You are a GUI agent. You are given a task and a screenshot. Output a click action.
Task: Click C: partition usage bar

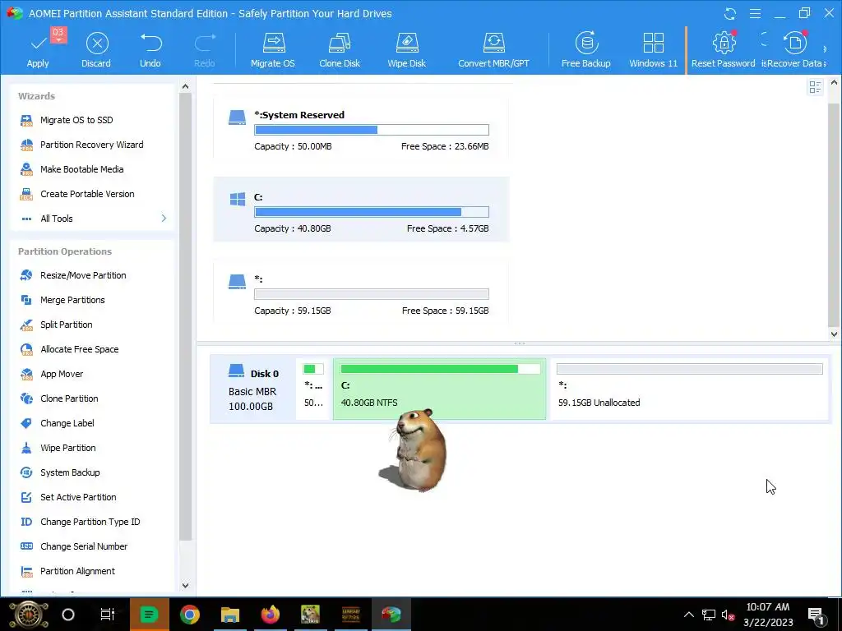point(372,212)
